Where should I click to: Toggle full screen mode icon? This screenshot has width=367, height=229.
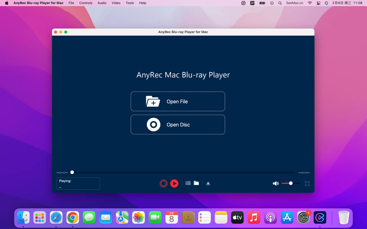coord(307,183)
